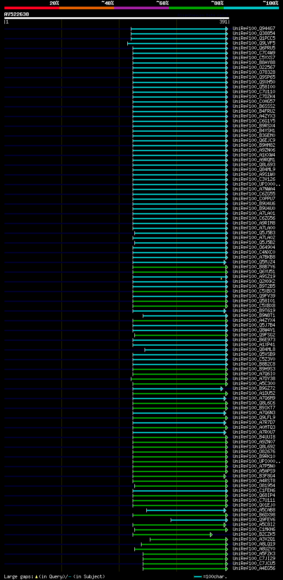283x580 pixels.
Task: Click the arrowhead ending the B9GZ72 alignment
Action: coord(222,389)
